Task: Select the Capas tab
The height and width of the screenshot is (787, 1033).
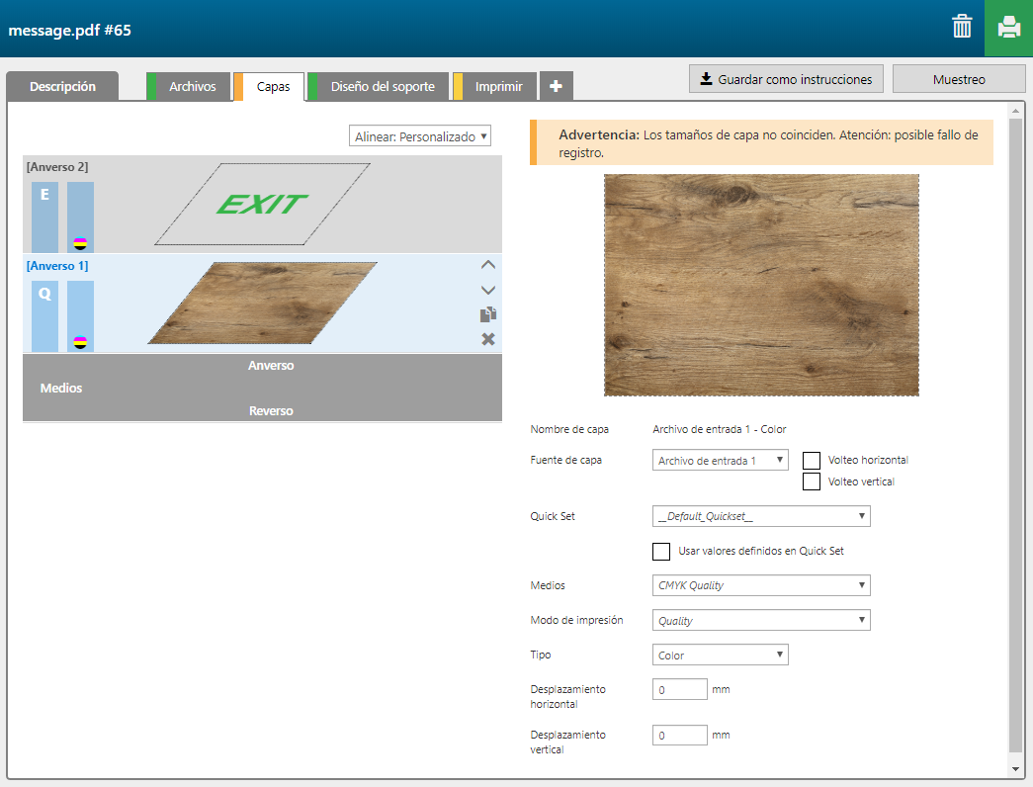Action: click(x=270, y=86)
